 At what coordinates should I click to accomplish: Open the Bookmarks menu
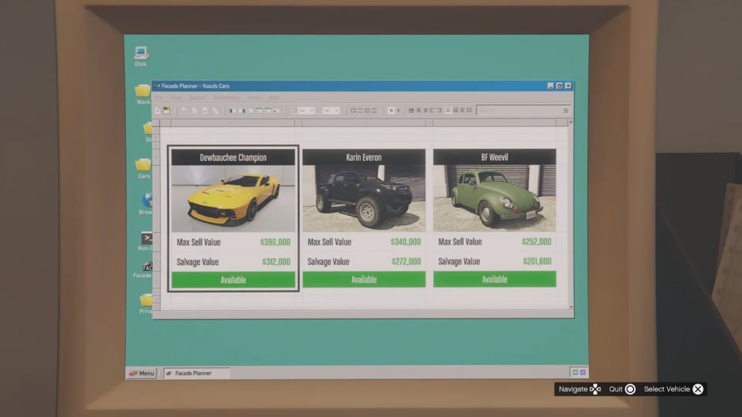tap(226, 97)
